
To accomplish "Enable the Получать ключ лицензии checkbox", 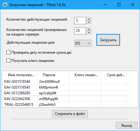I will click(x=8, y=61).
